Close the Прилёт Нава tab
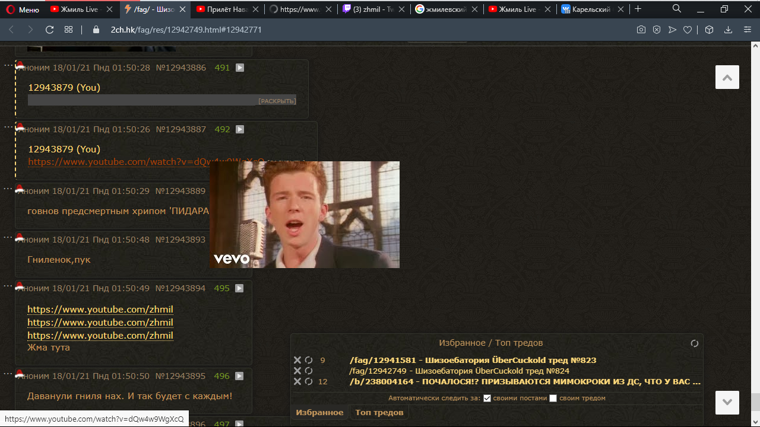The image size is (760, 427). (x=255, y=9)
